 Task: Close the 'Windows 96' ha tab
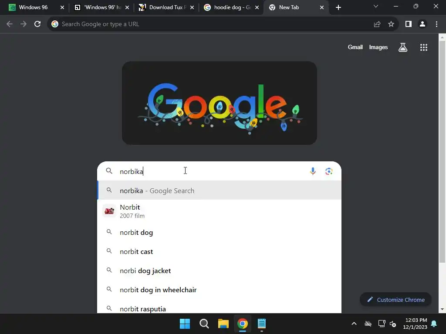coord(127,8)
